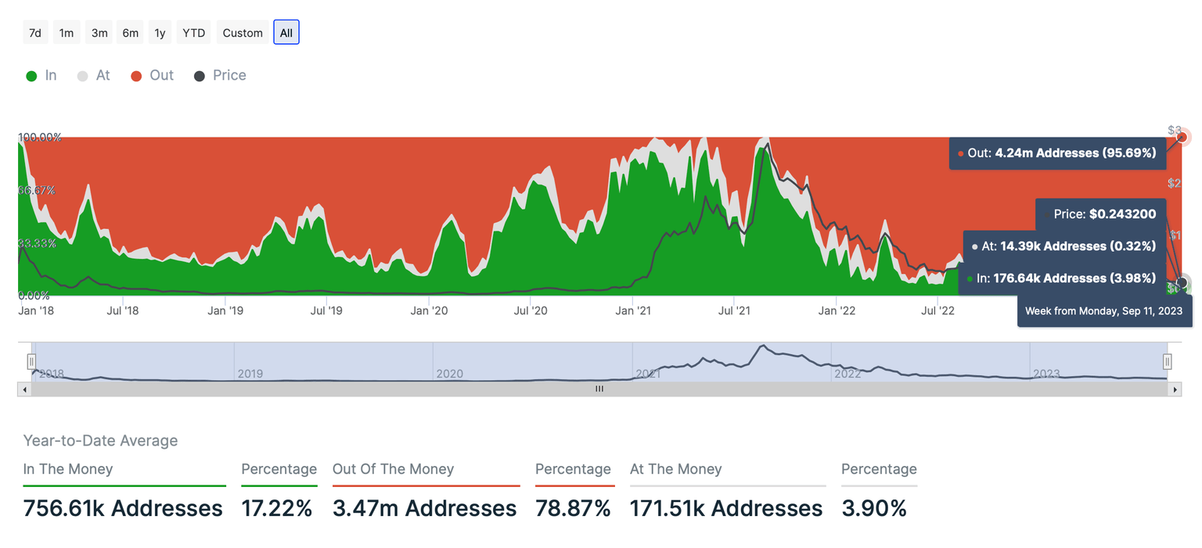Select the 3m time range
Screen dimensions: 1202x548
click(99, 32)
